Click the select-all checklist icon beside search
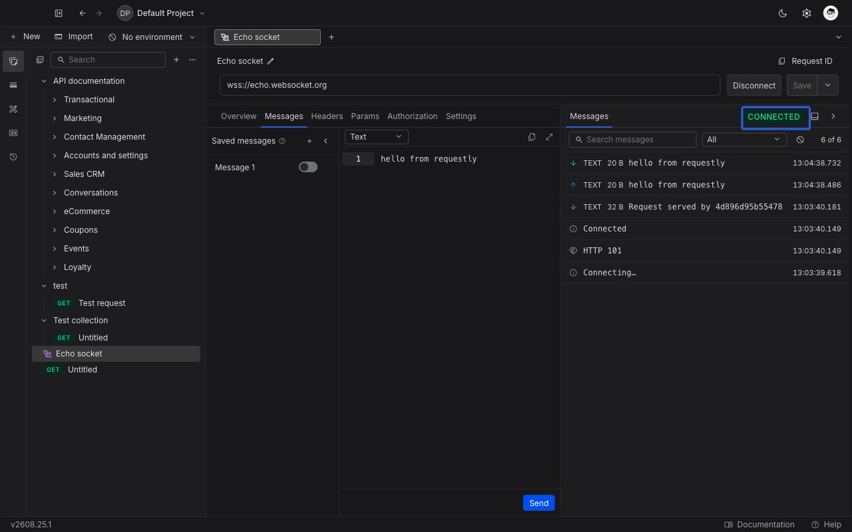 point(40,60)
